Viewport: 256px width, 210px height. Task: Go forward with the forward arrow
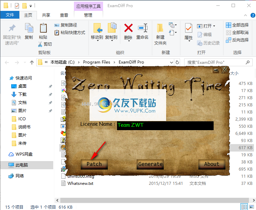[17, 63]
